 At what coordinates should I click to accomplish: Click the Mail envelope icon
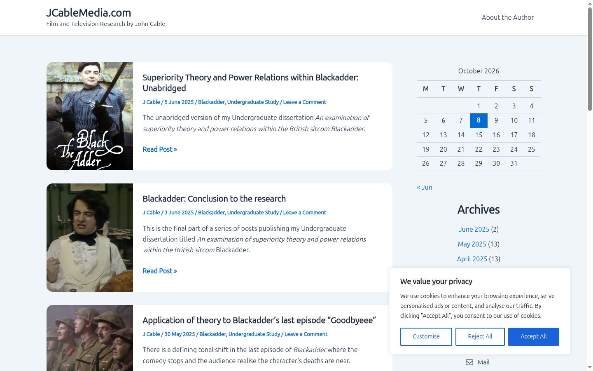click(x=469, y=362)
